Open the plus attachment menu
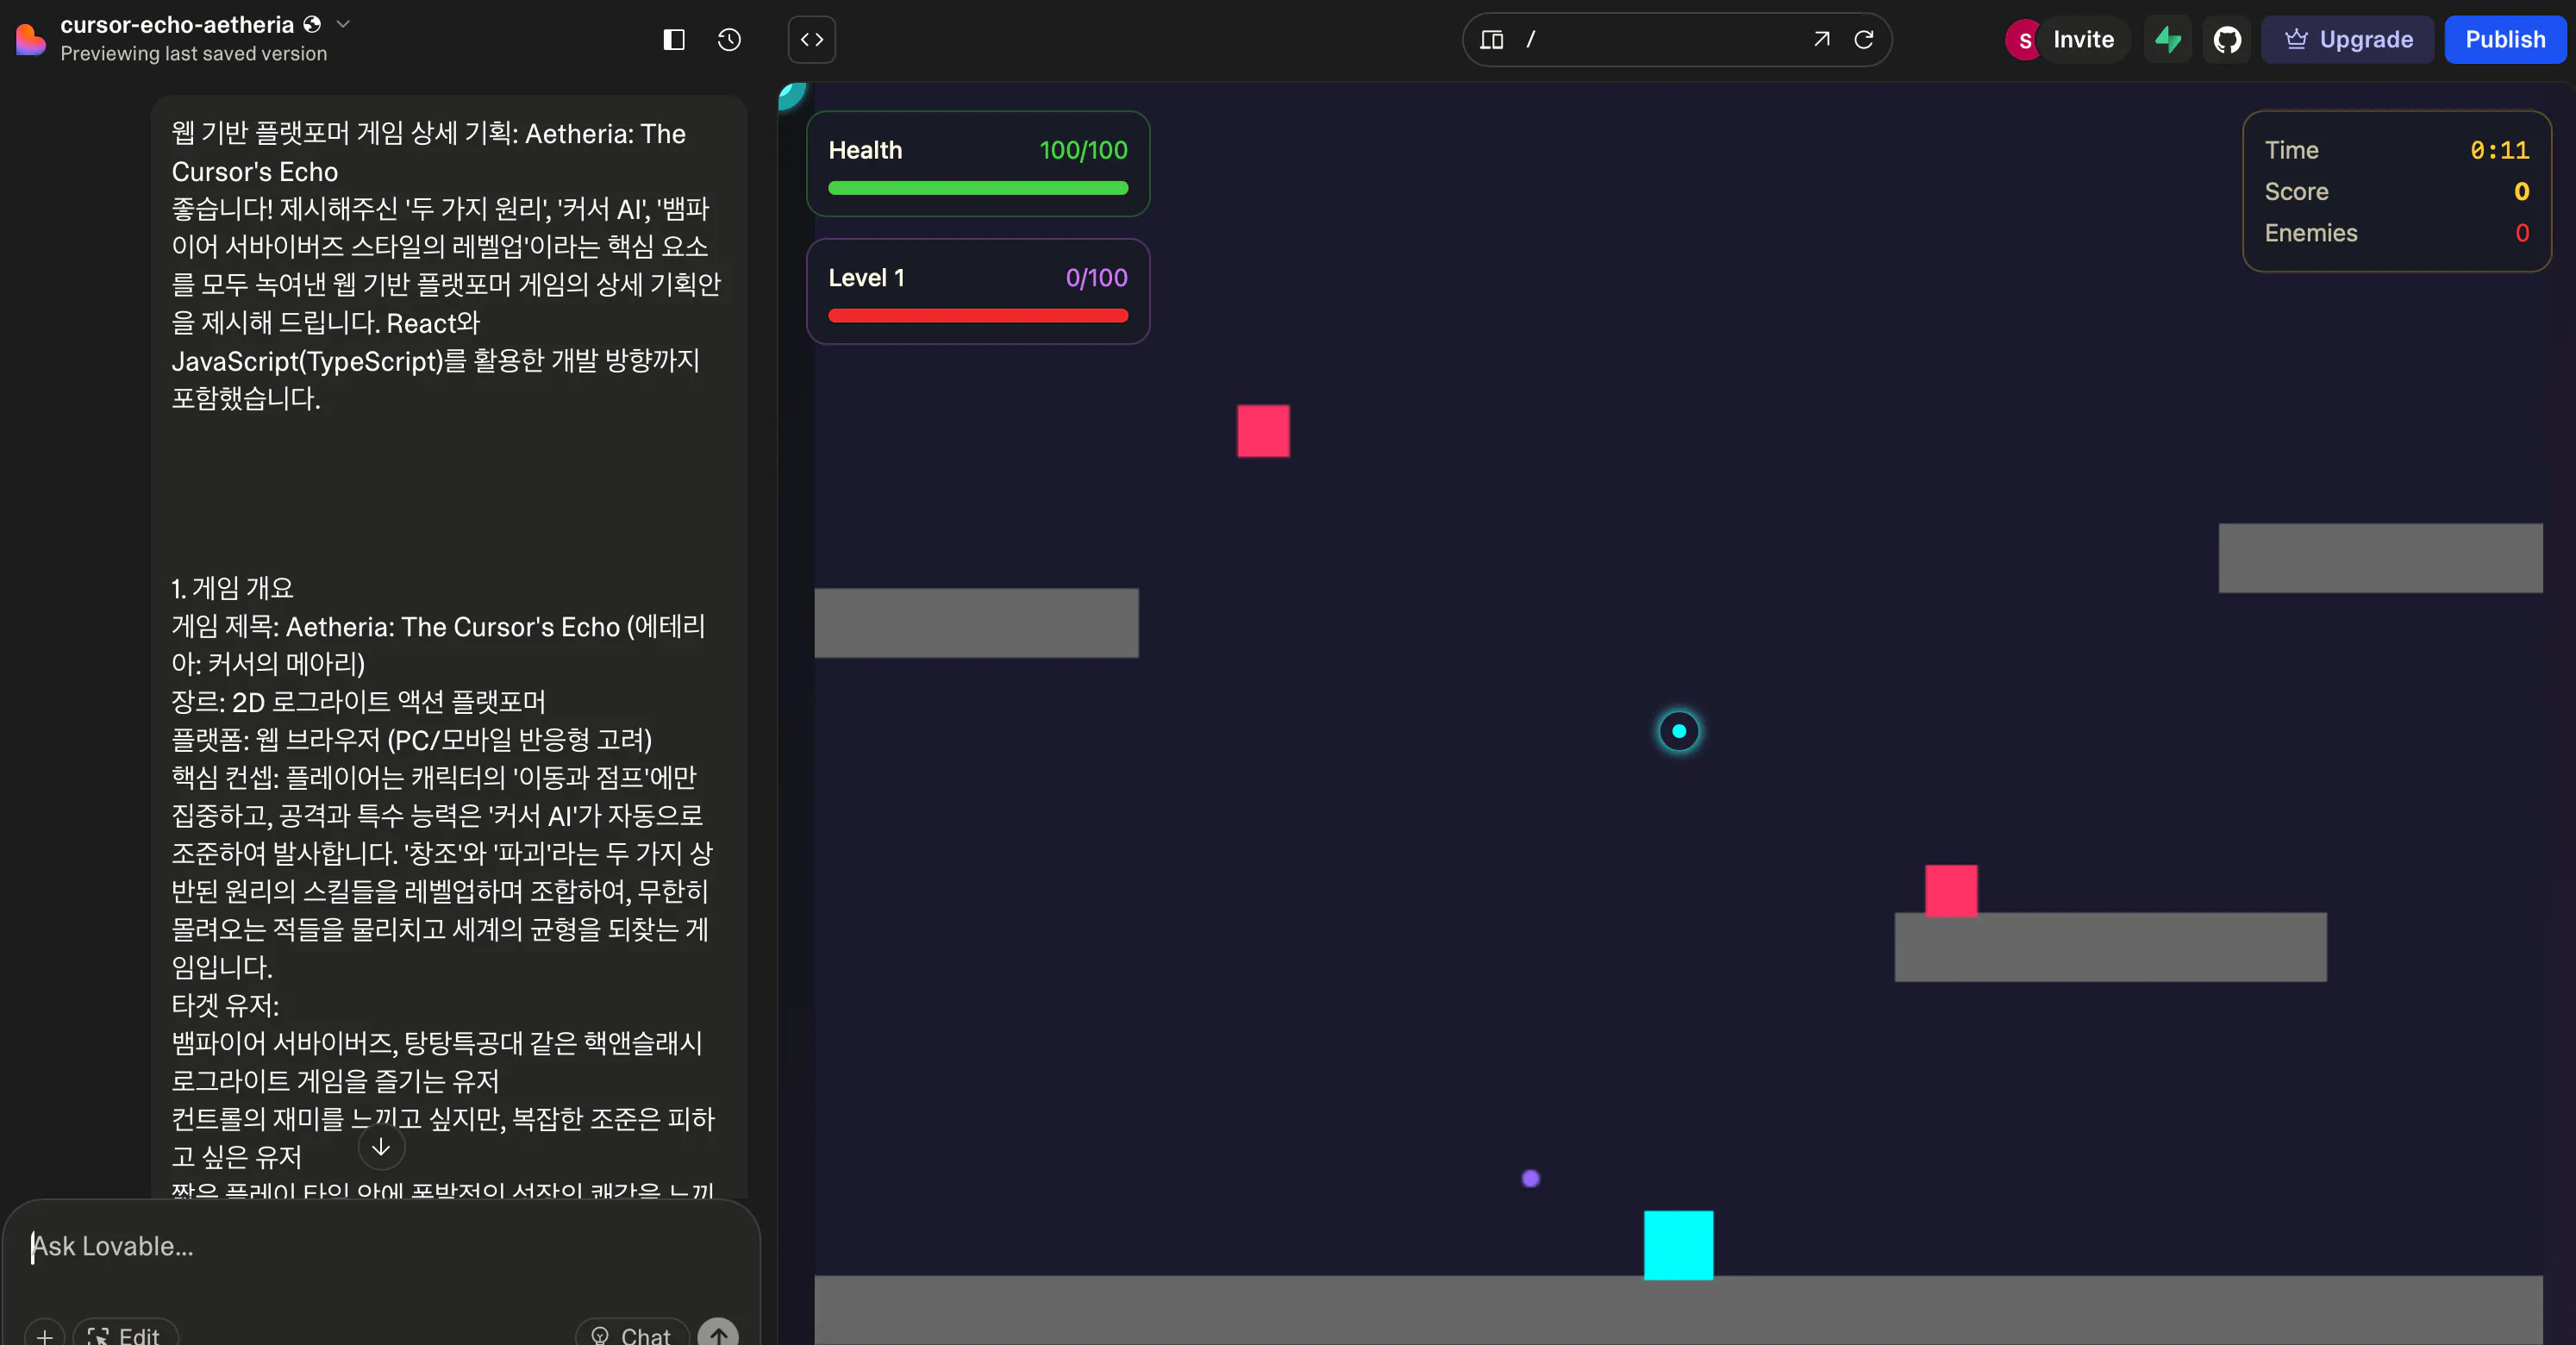Viewport: 2576px width, 1345px height. pyautogui.click(x=44, y=1334)
